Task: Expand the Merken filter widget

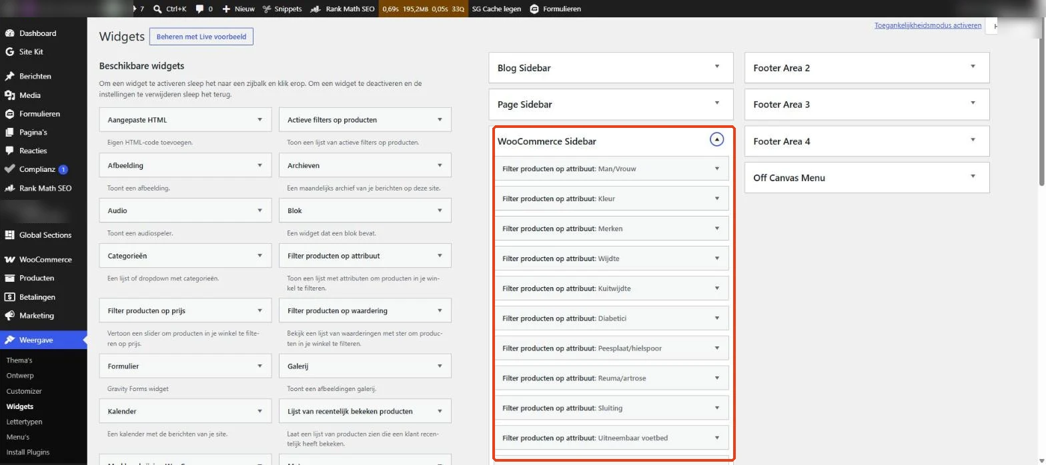Action: point(717,229)
